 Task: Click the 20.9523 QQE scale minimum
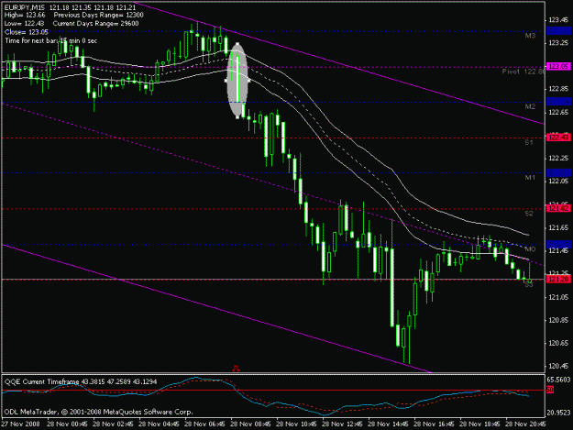coord(558,413)
